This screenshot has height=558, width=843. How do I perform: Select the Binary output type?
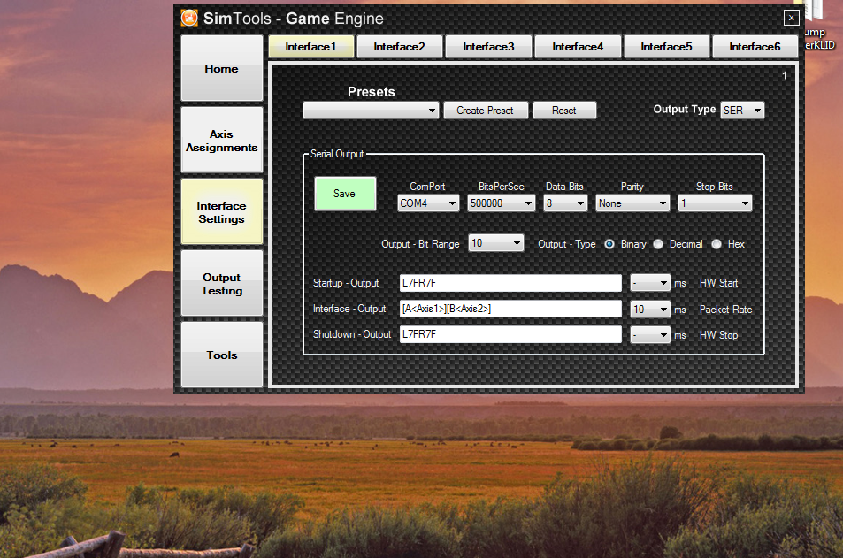tap(609, 244)
